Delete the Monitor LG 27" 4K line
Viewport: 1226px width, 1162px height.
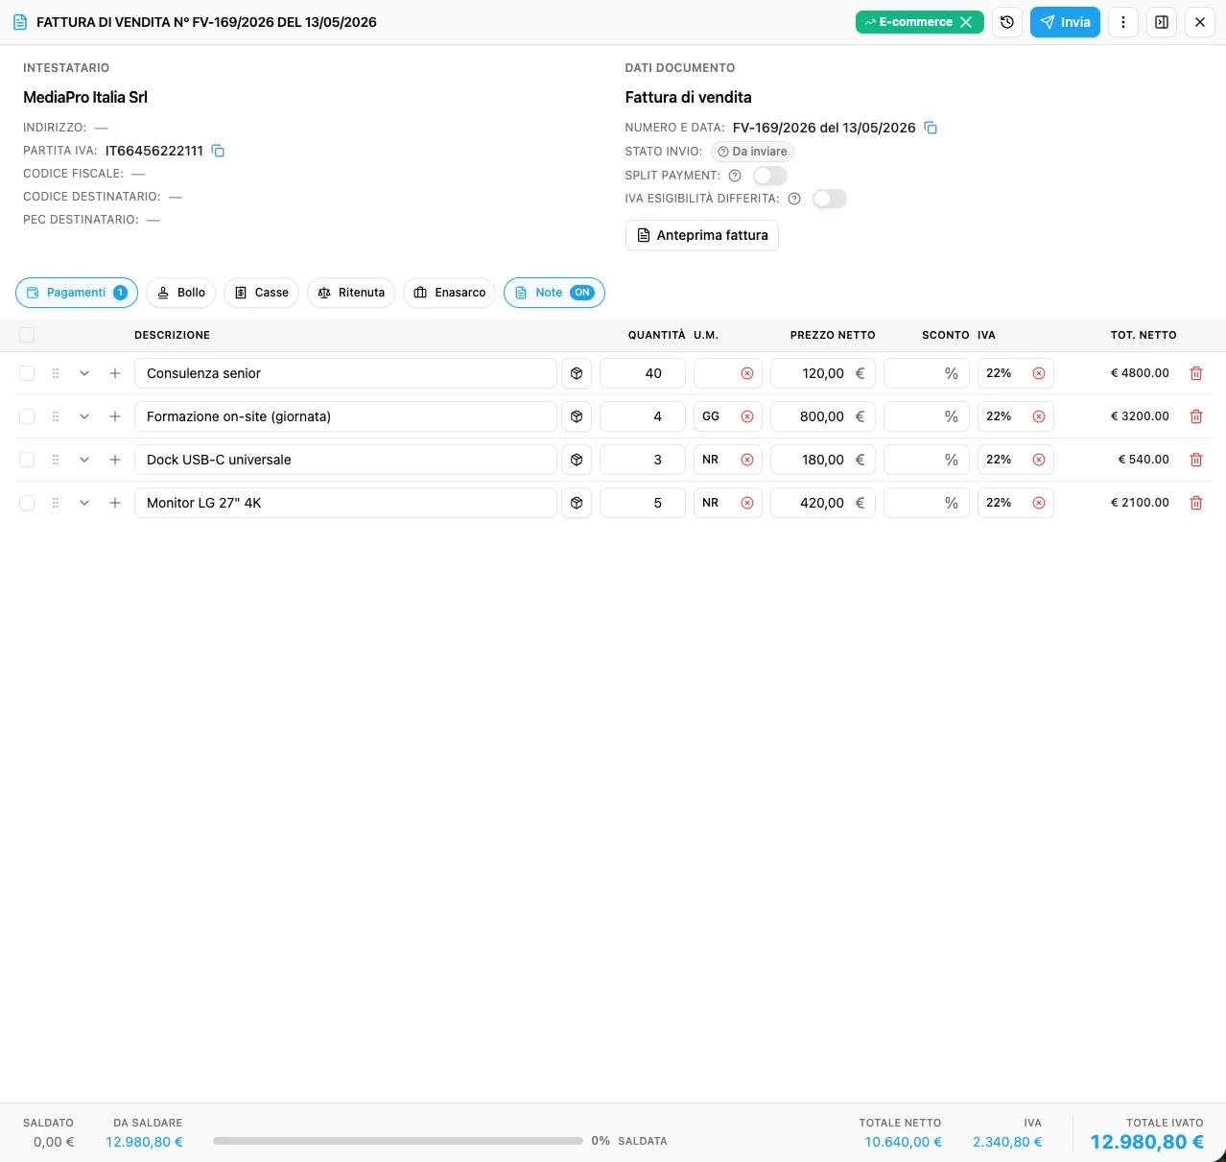coord(1196,503)
